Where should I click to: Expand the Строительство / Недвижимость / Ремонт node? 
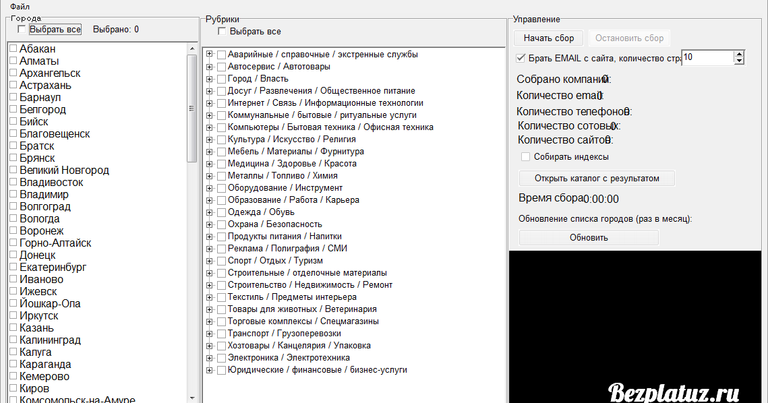(x=209, y=284)
